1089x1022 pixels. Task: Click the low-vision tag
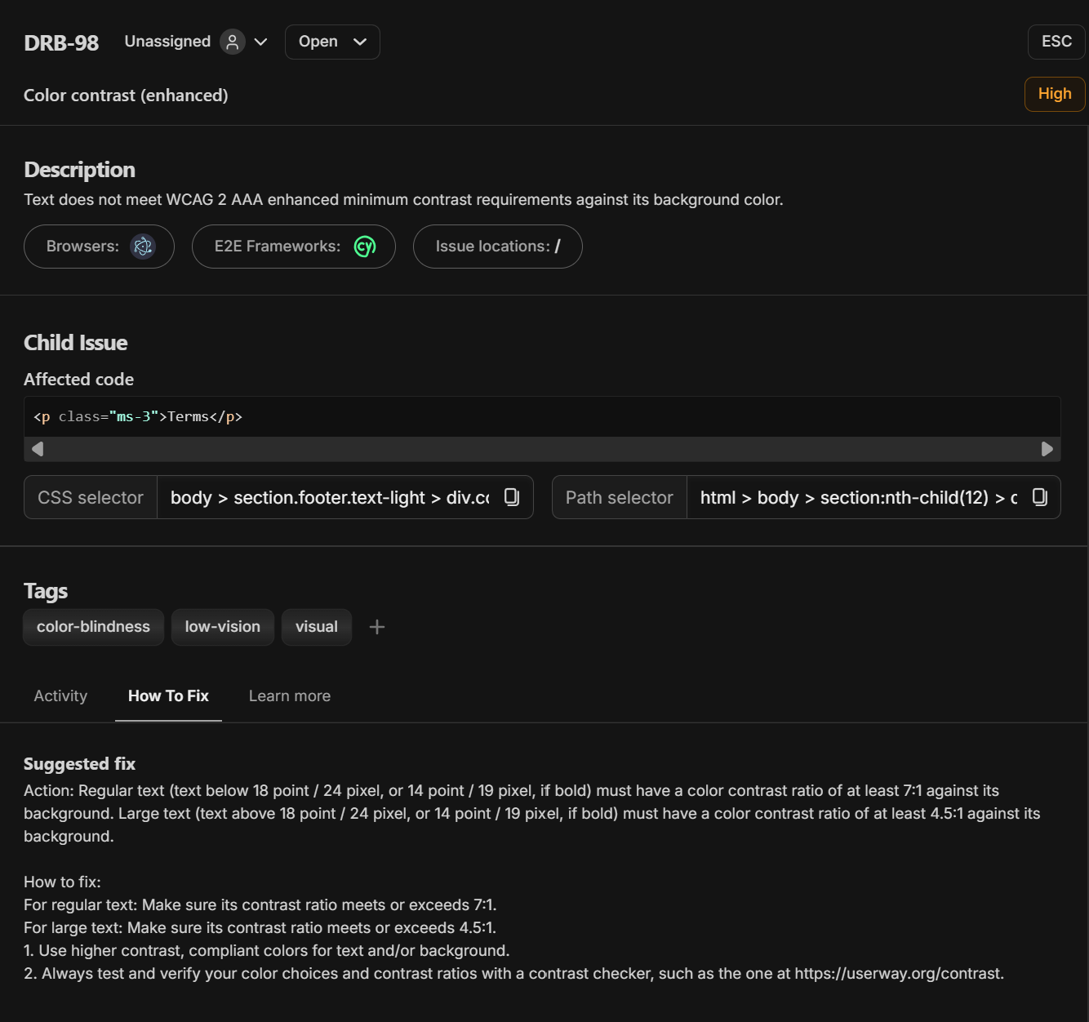pos(222,626)
